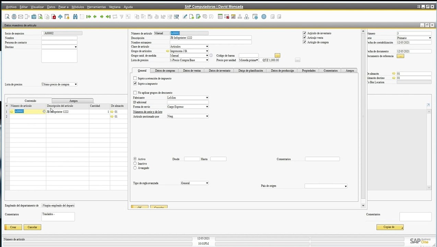
Task: Click the ID adicional input field
Action: (188, 102)
